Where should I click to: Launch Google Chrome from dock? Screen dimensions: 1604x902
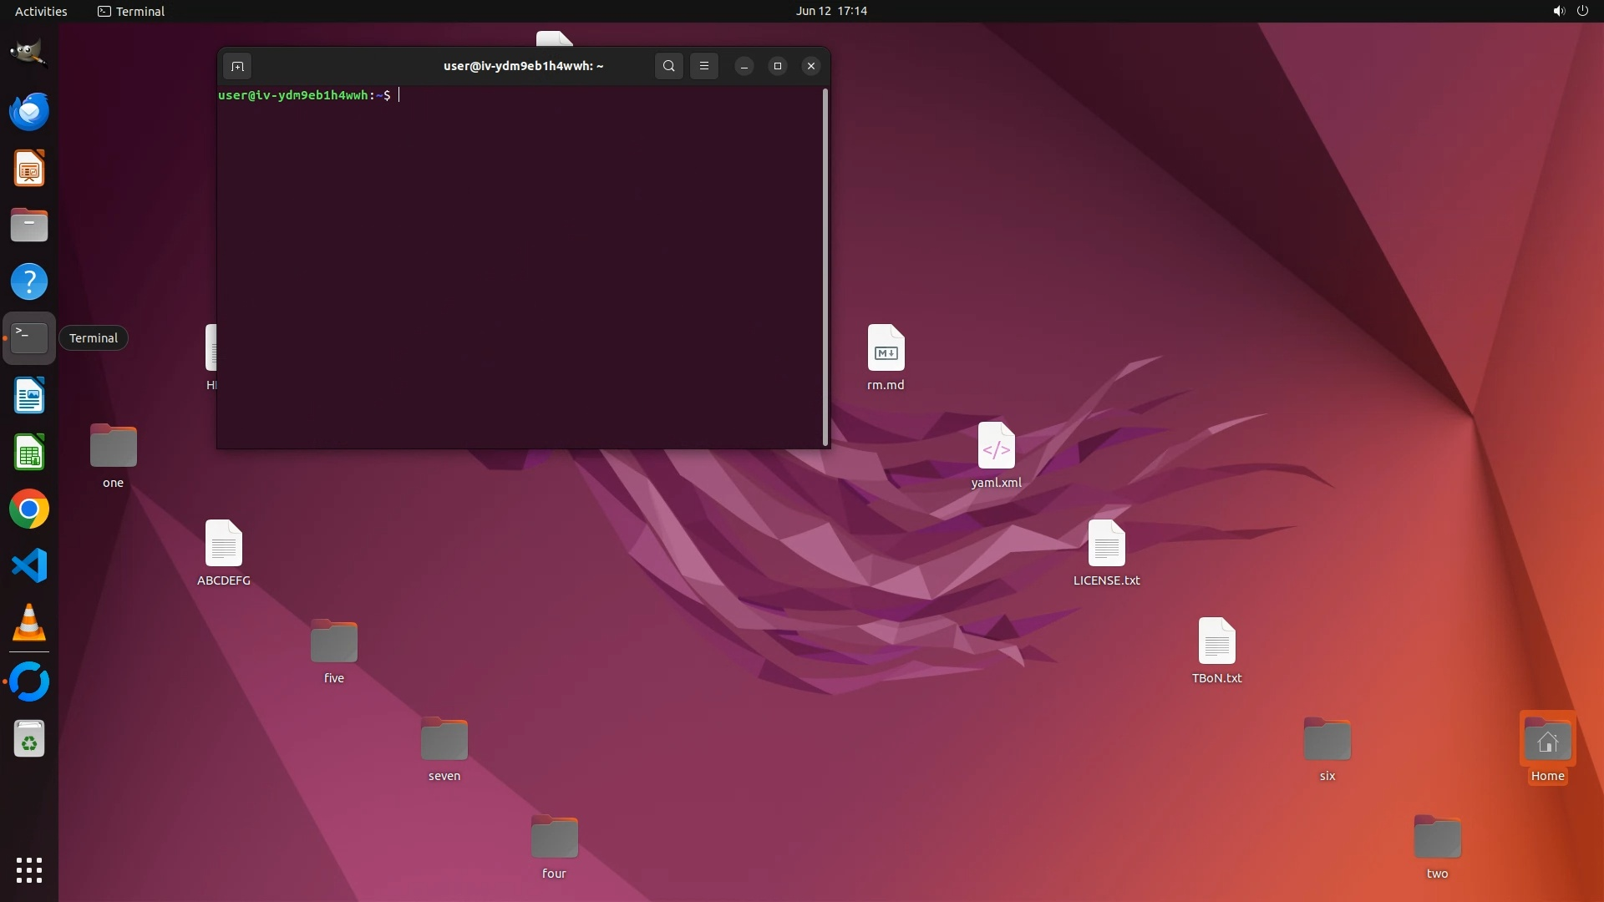coord(28,509)
